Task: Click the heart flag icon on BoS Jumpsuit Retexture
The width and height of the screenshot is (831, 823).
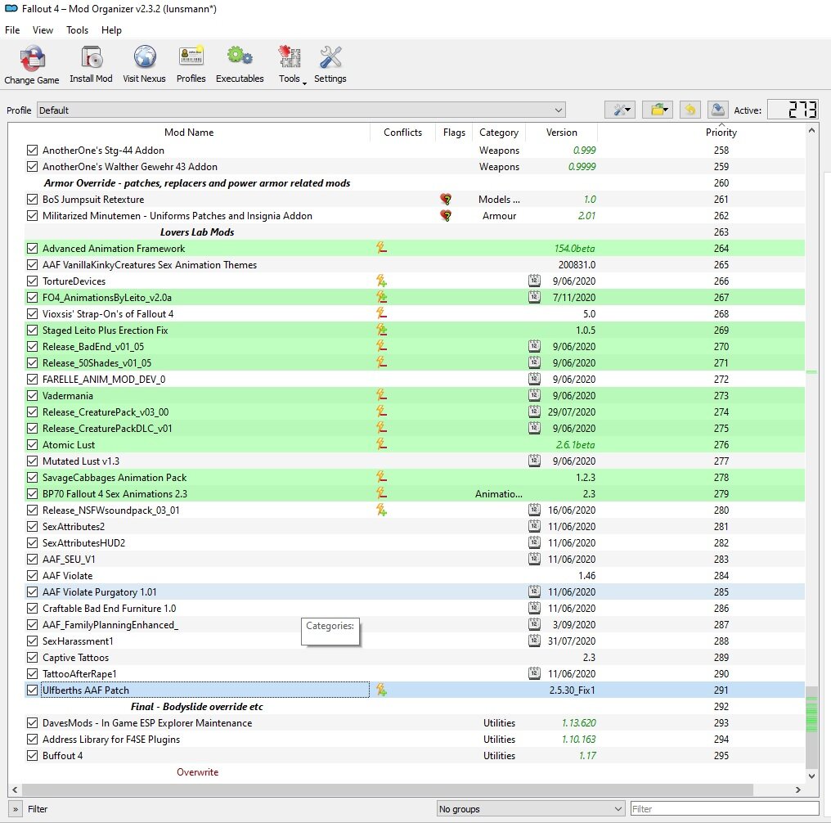Action: coord(446,200)
